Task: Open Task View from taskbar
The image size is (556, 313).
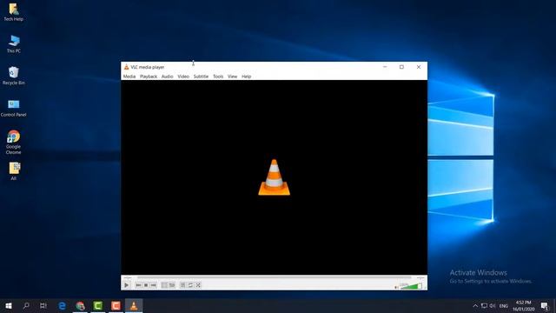Action: tap(43, 305)
